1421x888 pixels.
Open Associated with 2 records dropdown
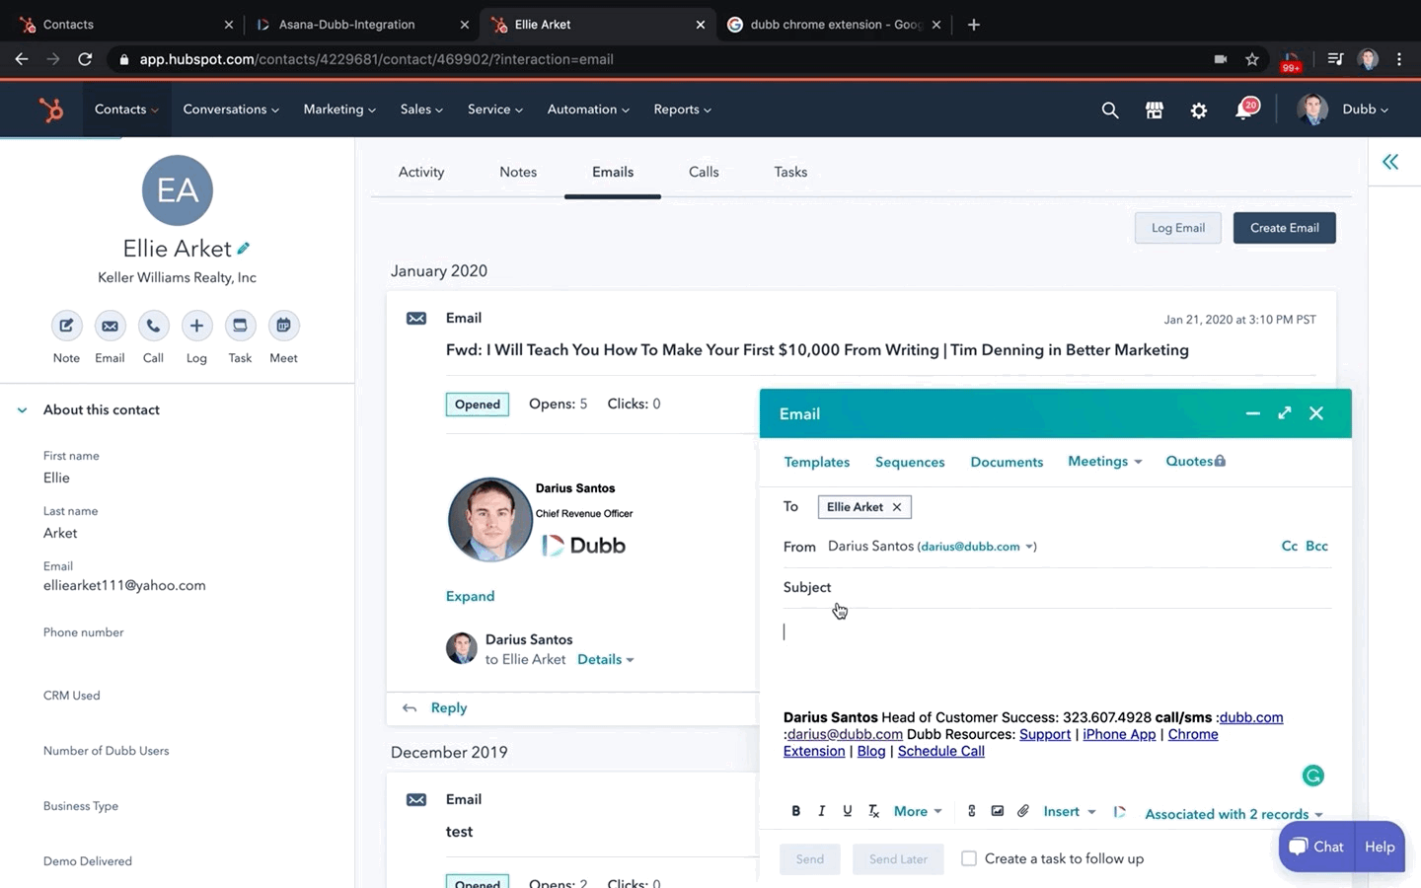click(x=1234, y=814)
